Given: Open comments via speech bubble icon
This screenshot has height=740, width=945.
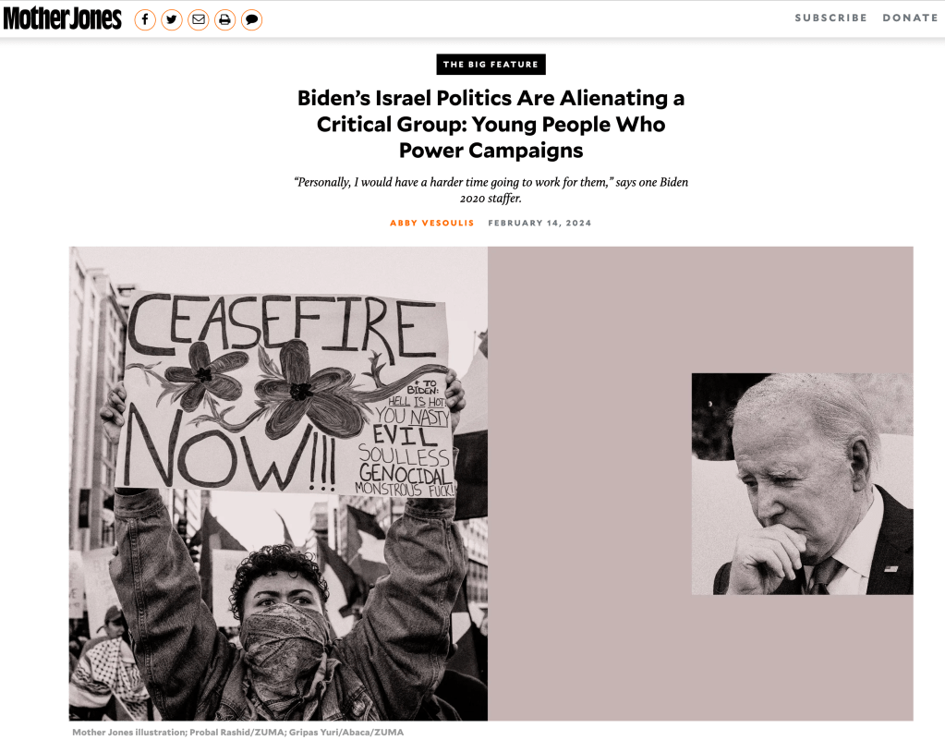Looking at the screenshot, I should tap(251, 20).
